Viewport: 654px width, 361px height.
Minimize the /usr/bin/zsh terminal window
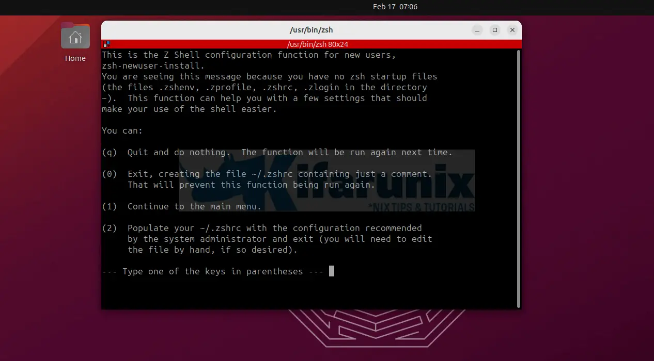[477, 30]
